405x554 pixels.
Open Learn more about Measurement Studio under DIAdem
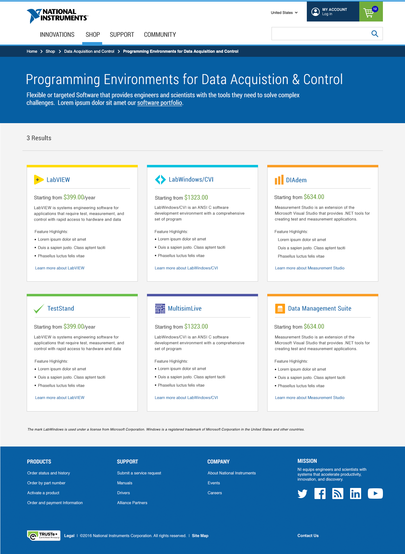(310, 268)
